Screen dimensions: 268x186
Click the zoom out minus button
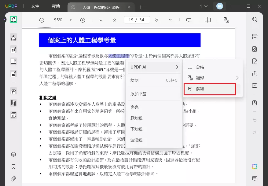tap(42, 20)
